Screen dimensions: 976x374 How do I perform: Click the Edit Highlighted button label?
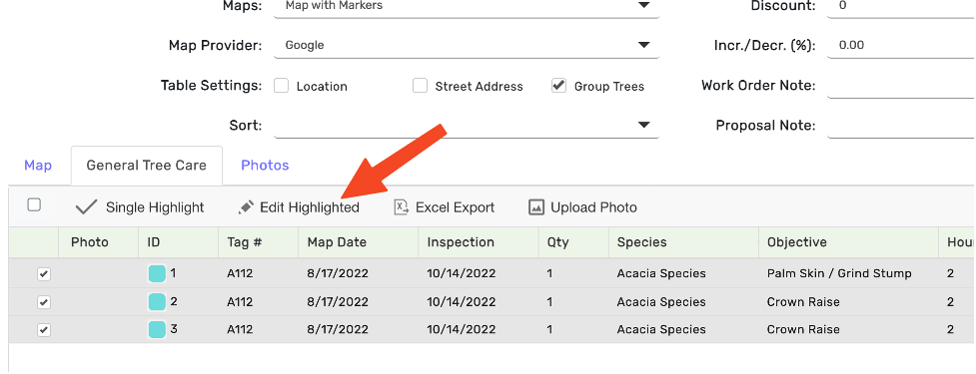click(310, 207)
